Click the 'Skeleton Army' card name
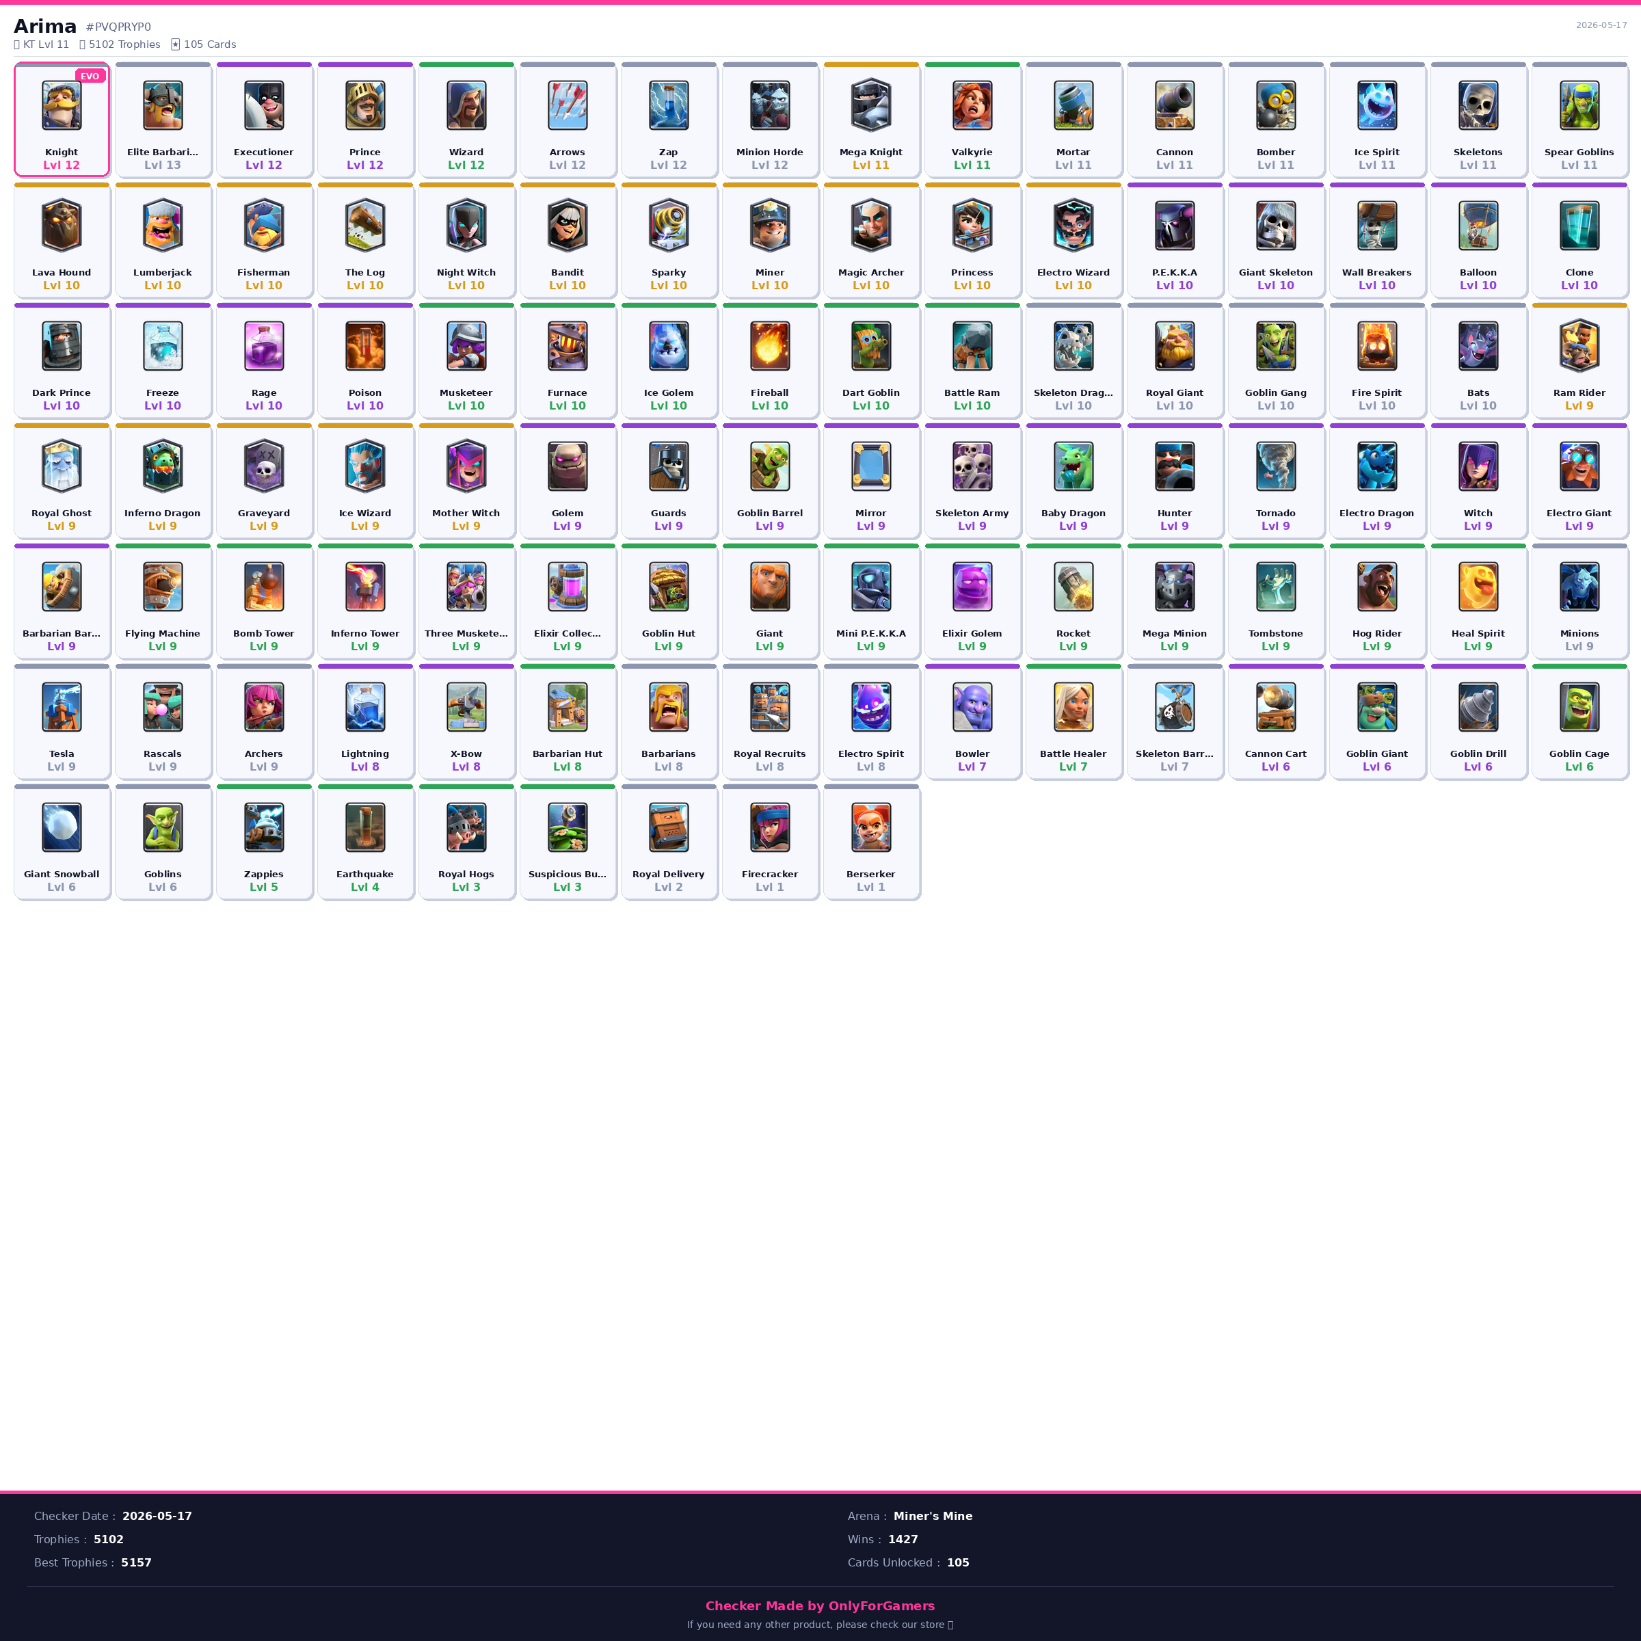This screenshot has width=1641, height=1641. pos(972,513)
